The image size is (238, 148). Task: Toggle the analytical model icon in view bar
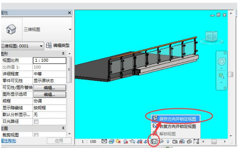point(182,142)
